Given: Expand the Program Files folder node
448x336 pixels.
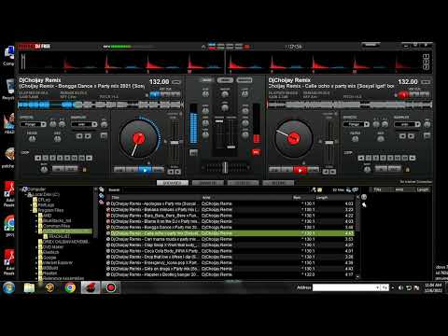Looking at the screenshot, I should tap(32, 210).
